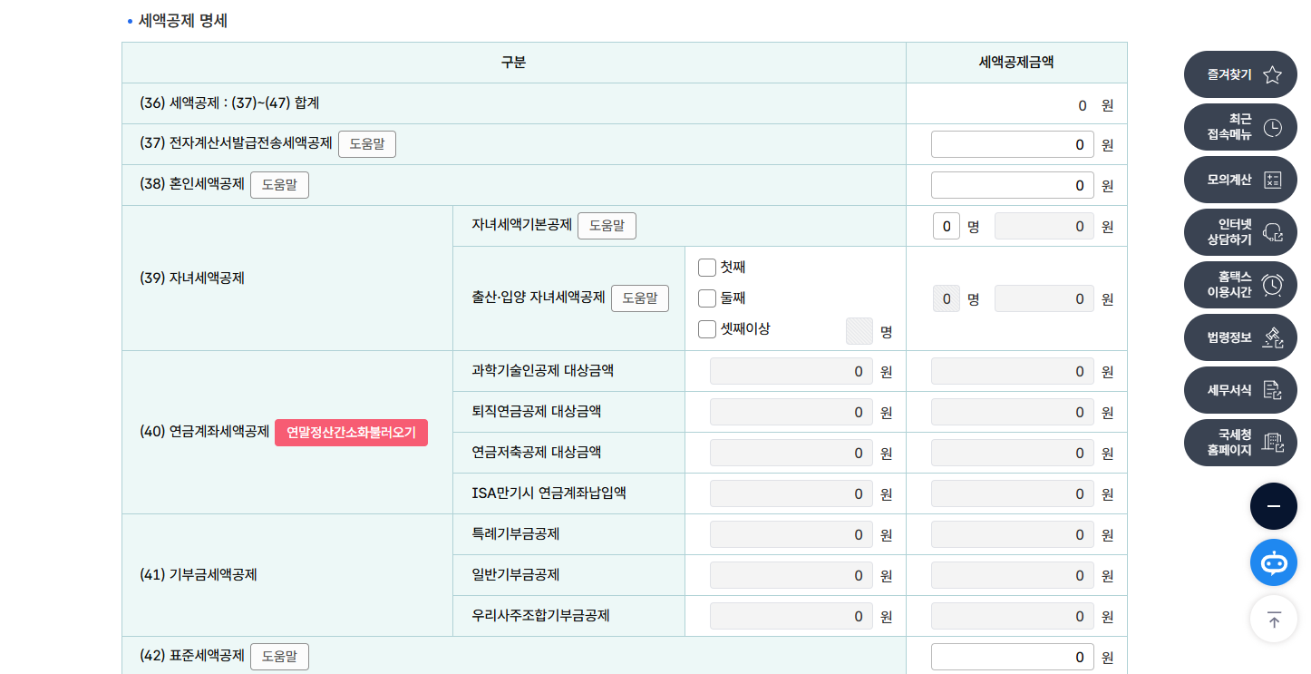The width and height of the screenshot is (1311, 674).
Task: Jump to top with arrow button
Action: click(1273, 620)
